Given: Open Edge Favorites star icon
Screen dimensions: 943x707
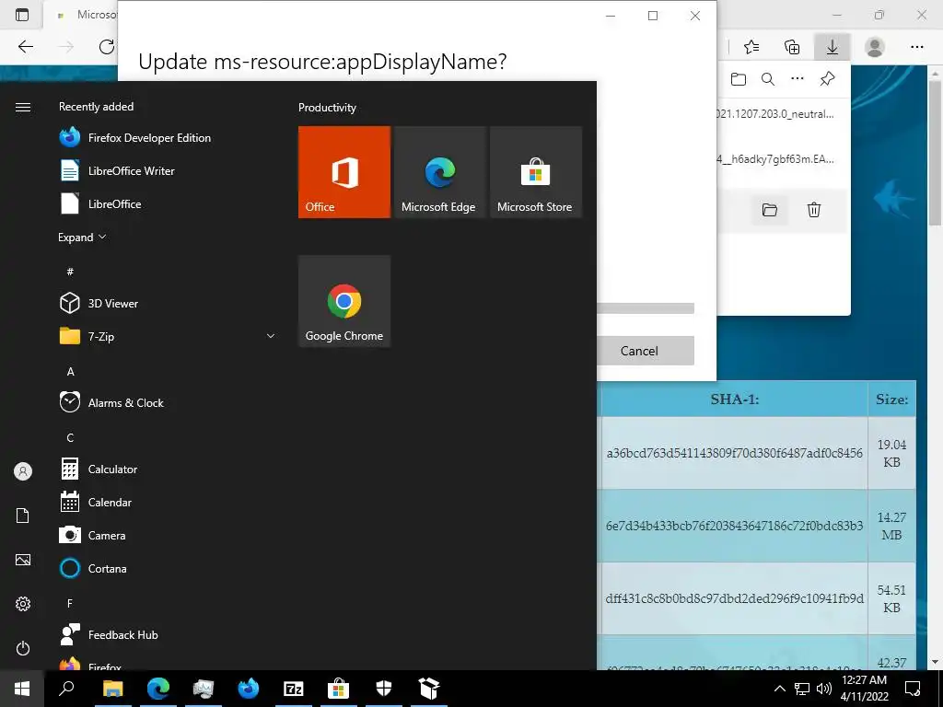Looking at the screenshot, I should point(751,47).
